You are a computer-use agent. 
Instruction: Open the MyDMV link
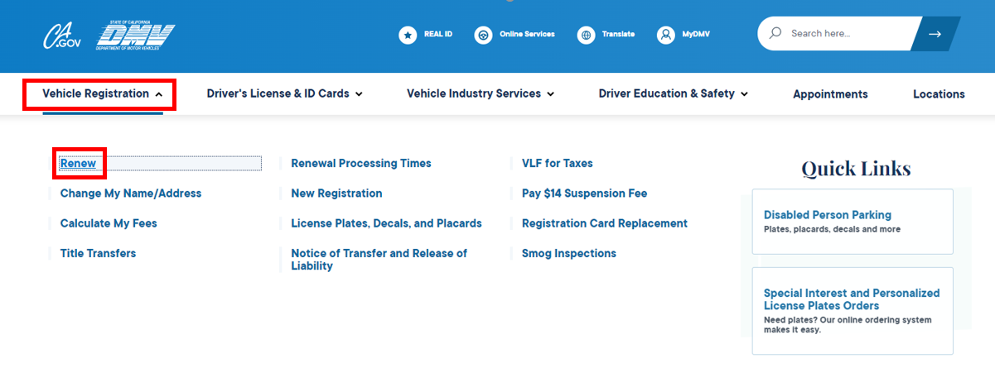[x=696, y=35]
